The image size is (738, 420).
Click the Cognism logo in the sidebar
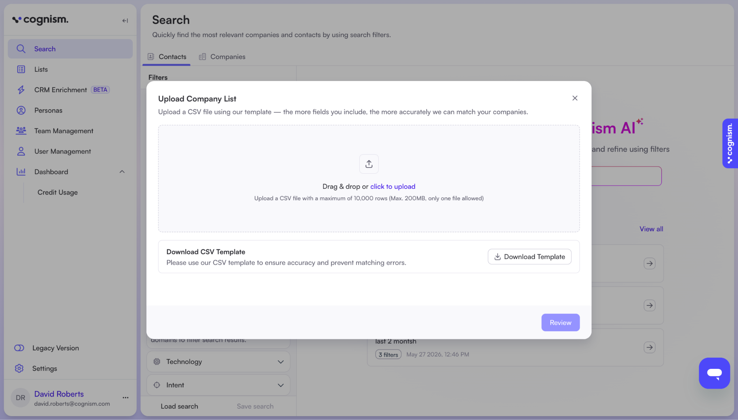[x=40, y=20]
